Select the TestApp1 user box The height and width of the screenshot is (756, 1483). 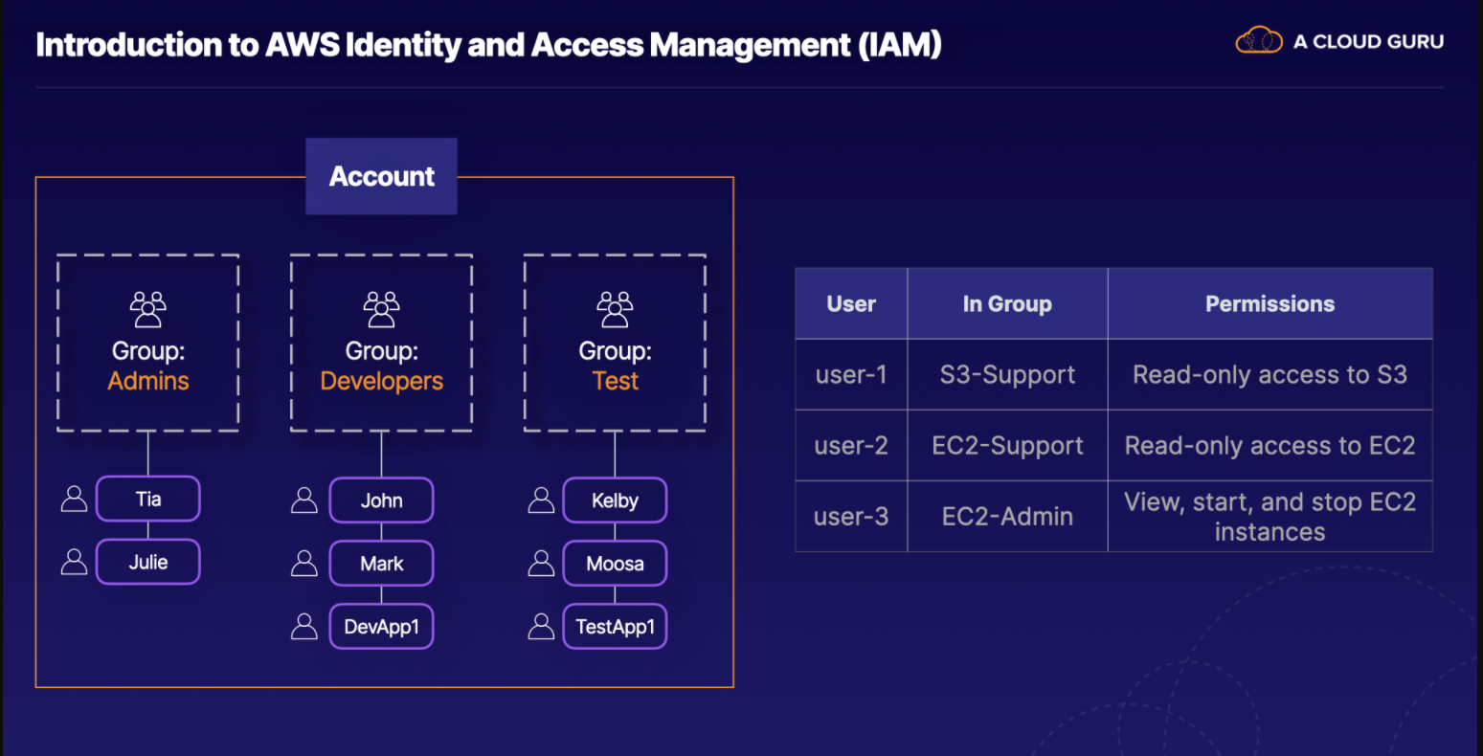coord(615,627)
